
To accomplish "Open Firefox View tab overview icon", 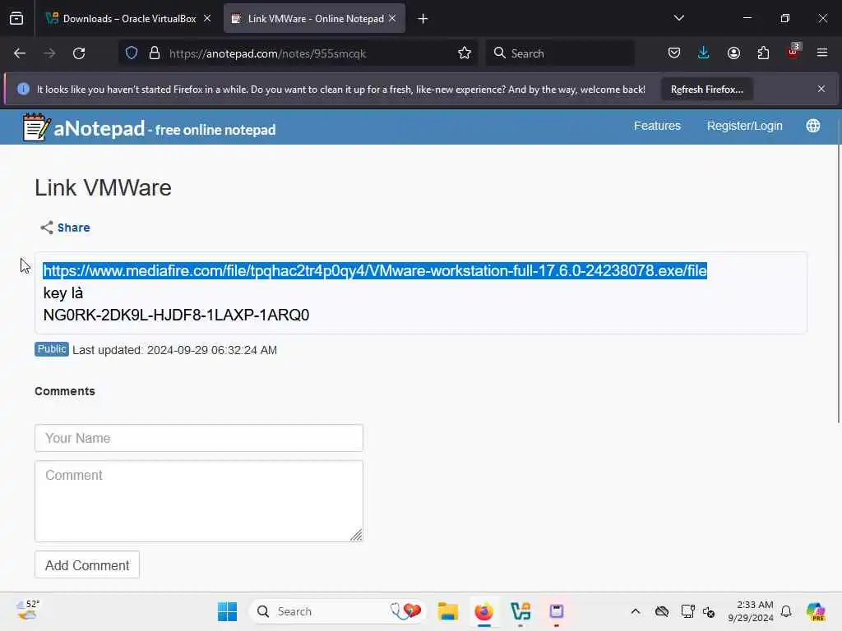I will click(16, 19).
